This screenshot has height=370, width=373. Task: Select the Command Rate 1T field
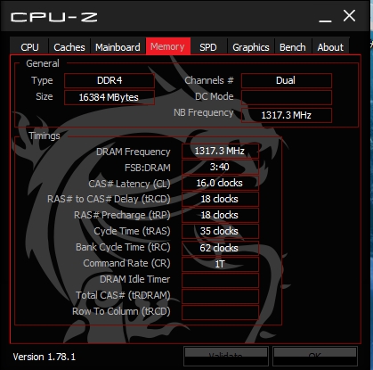click(x=220, y=264)
